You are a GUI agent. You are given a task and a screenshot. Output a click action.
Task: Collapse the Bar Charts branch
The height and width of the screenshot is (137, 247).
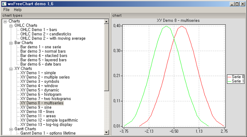11,43
